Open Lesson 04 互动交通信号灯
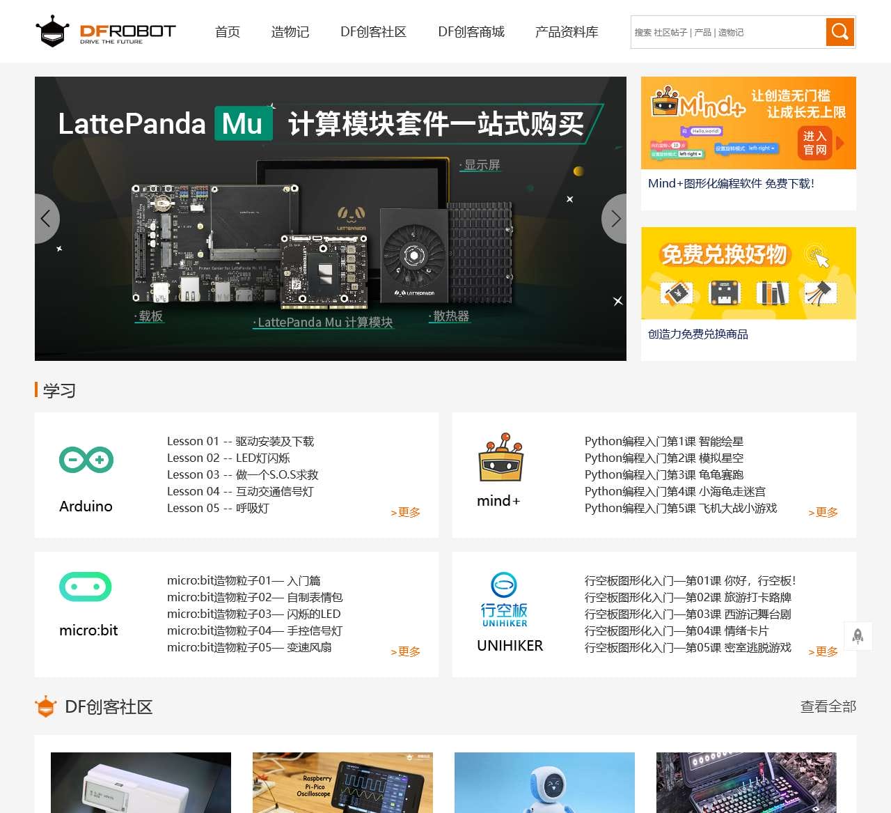The width and height of the screenshot is (891, 813). (240, 491)
